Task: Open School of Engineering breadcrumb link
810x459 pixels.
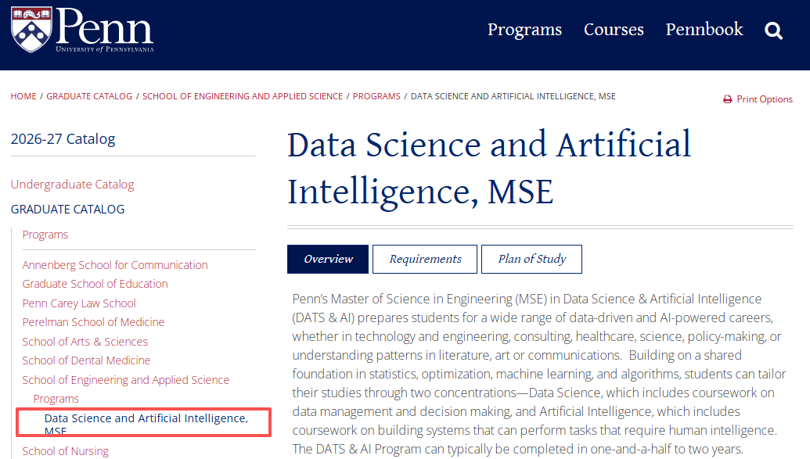Action: 243,96
